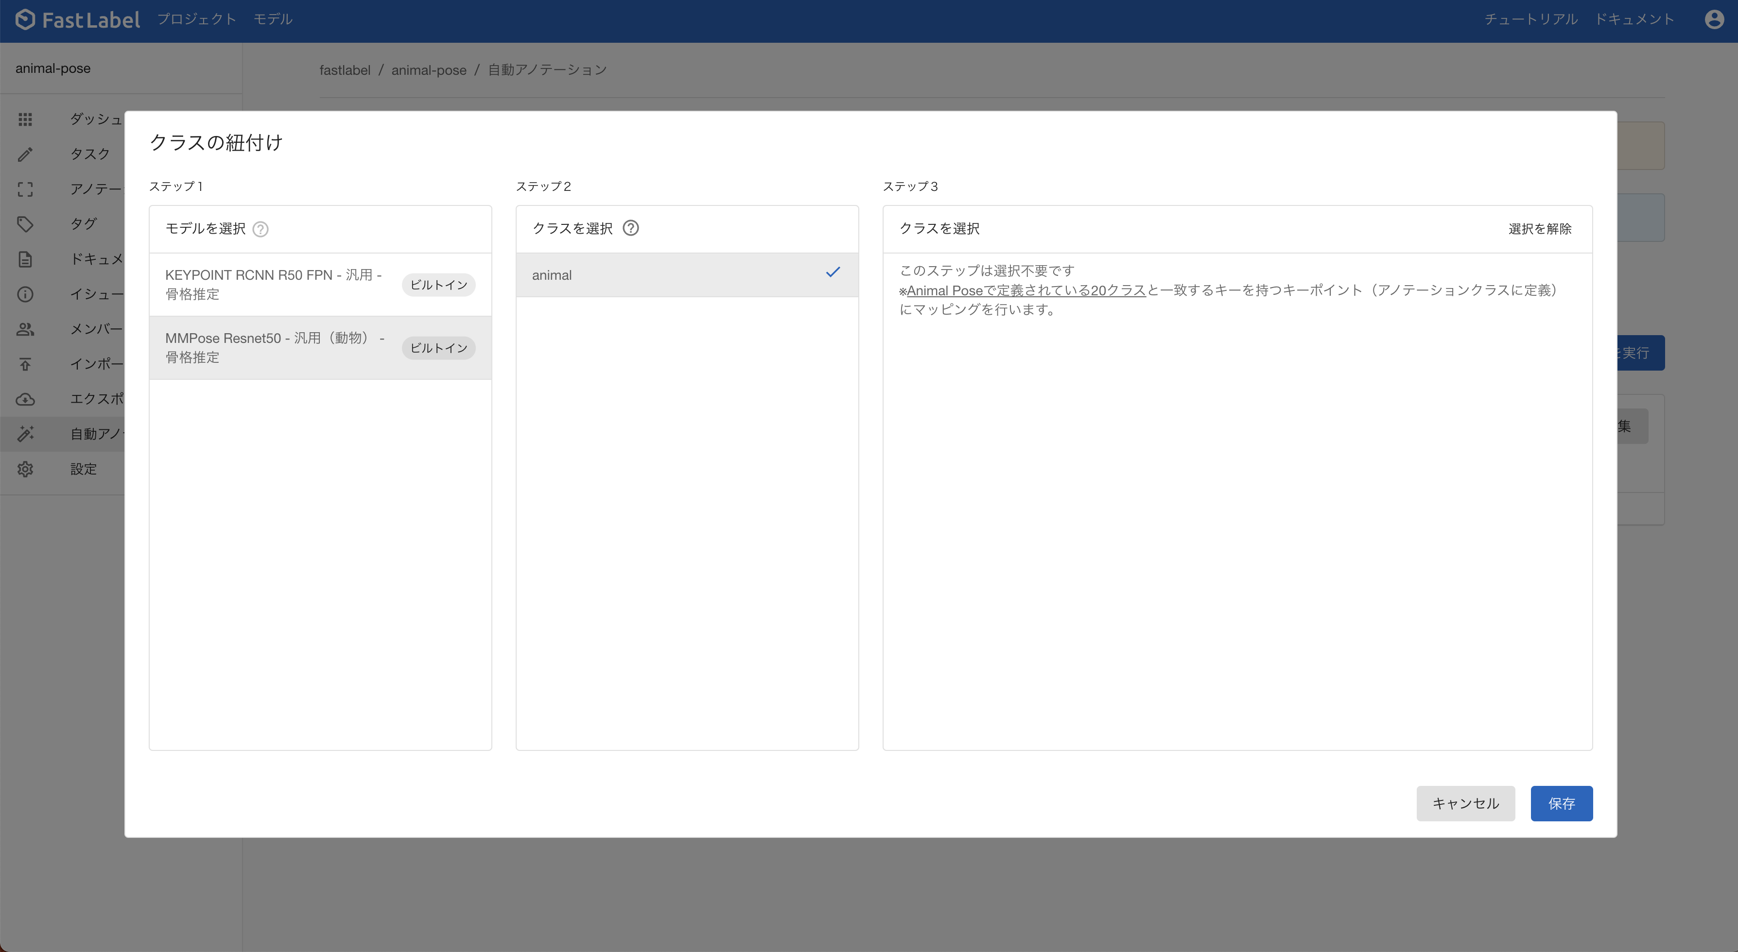Click the task pencil icon in sidebar
The width and height of the screenshot is (1738, 952).
pyautogui.click(x=25, y=154)
